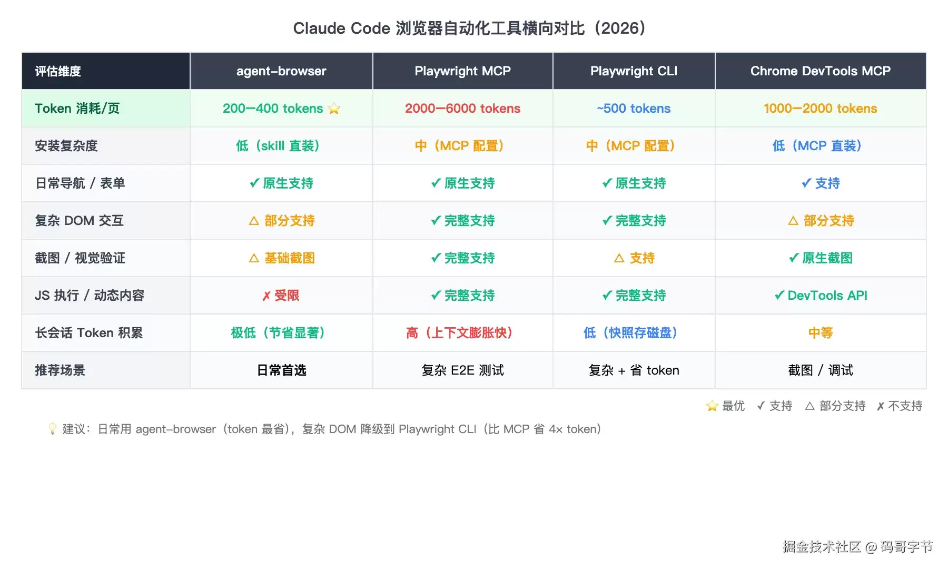Viewport: 948px width, 569px height.
Task: Click the lightbulb icon before 建议
Action: [52, 429]
